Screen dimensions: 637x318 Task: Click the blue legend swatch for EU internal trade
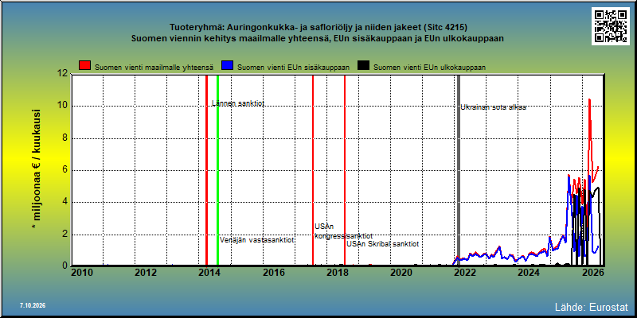pyautogui.click(x=228, y=66)
